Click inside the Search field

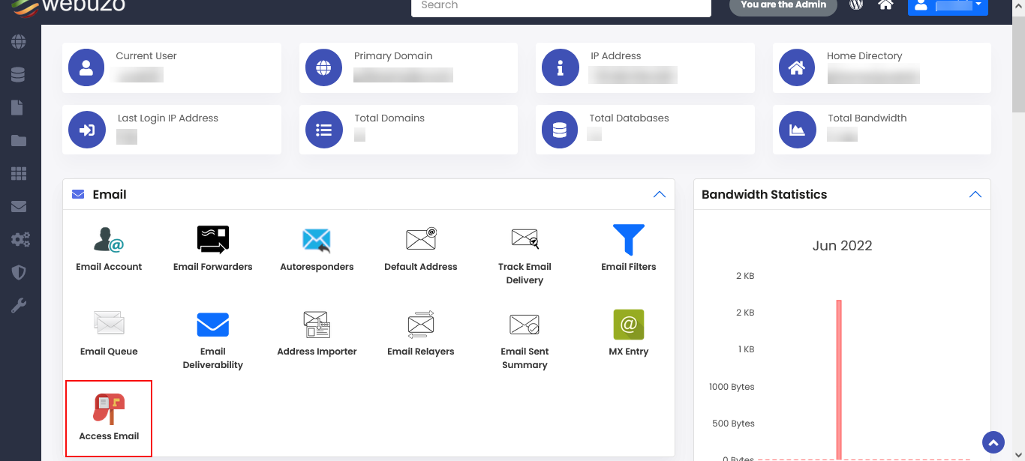561,5
